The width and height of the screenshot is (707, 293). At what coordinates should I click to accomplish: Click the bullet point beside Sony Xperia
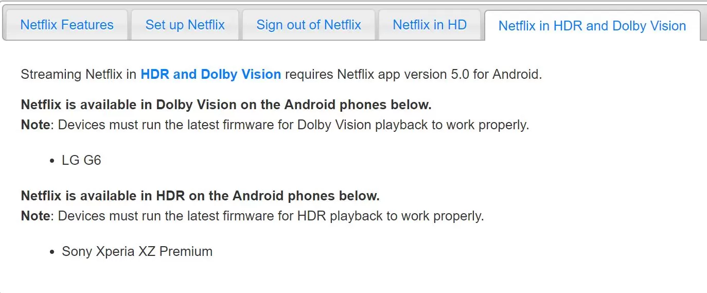[x=52, y=252]
